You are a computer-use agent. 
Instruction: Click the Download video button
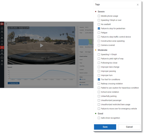pyautogui.click(x=14, y=83)
